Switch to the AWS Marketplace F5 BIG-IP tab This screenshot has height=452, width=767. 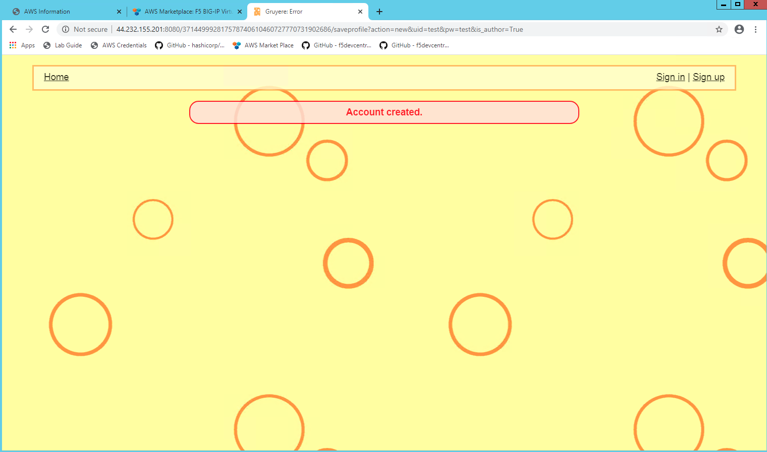(187, 12)
